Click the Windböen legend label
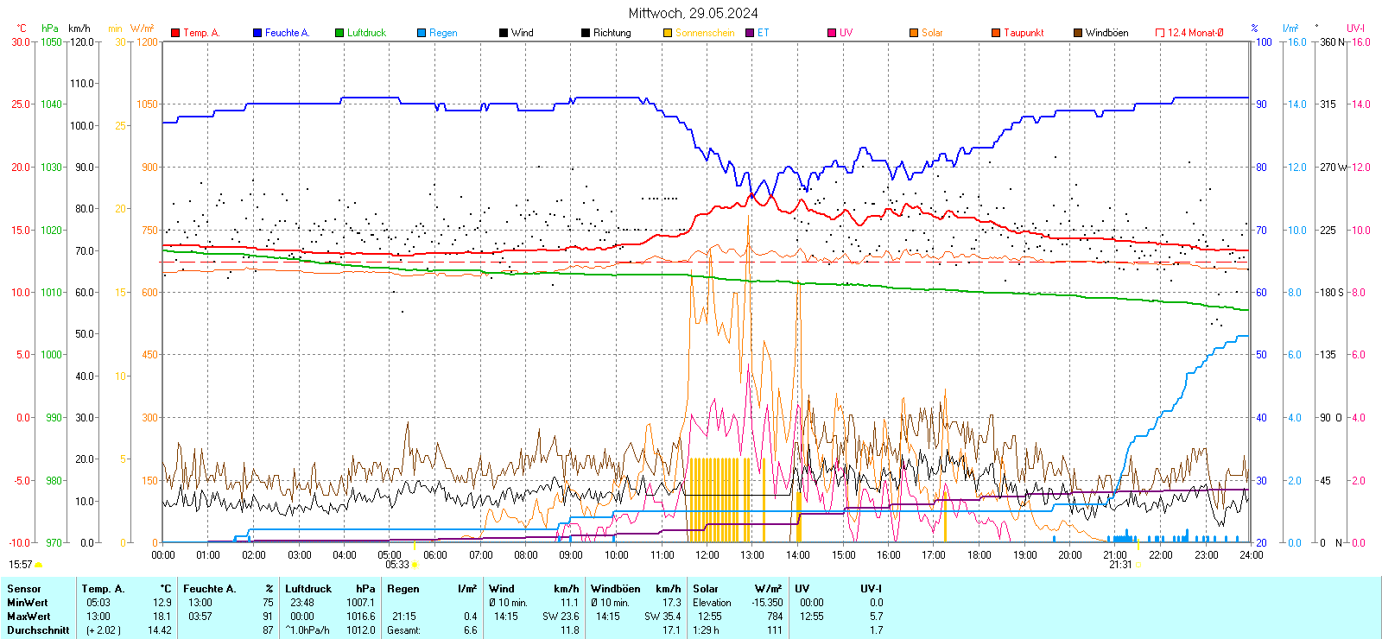Viewport: 1382px width, 639px height. click(x=1106, y=33)
